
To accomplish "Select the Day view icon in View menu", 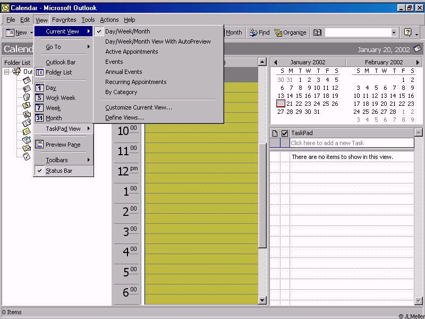I will pyautogui.click(x=40, y=88).
